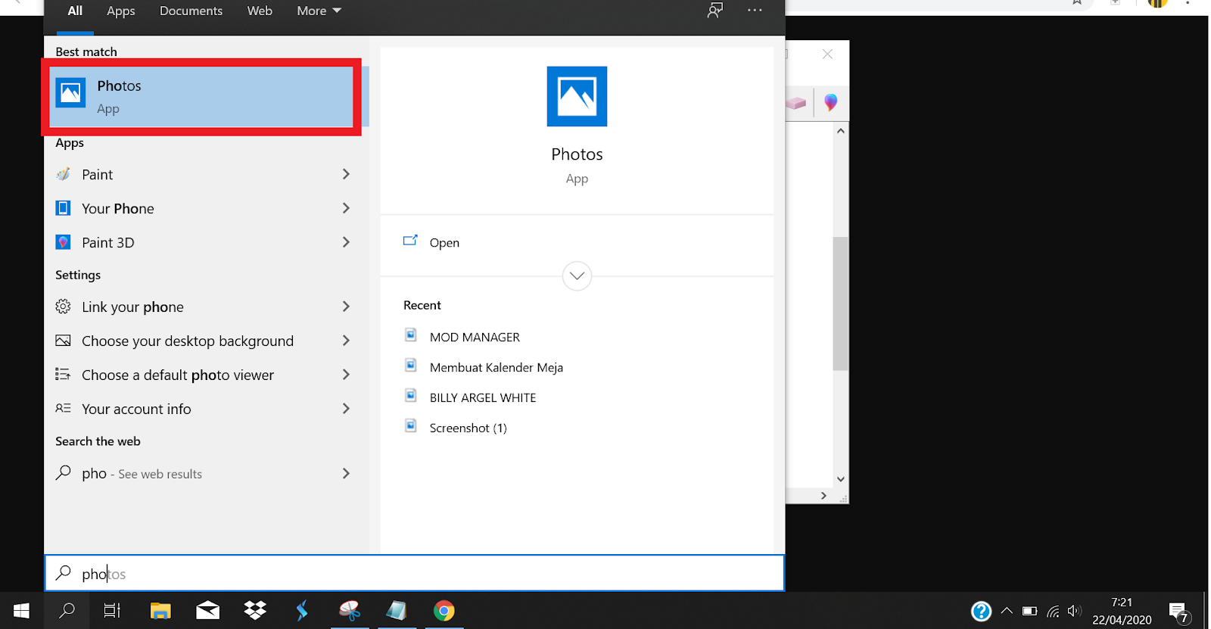Click the volume speaker tray icon
The height and width of the screenshot is (629, 1211).
click(1074, 611)
